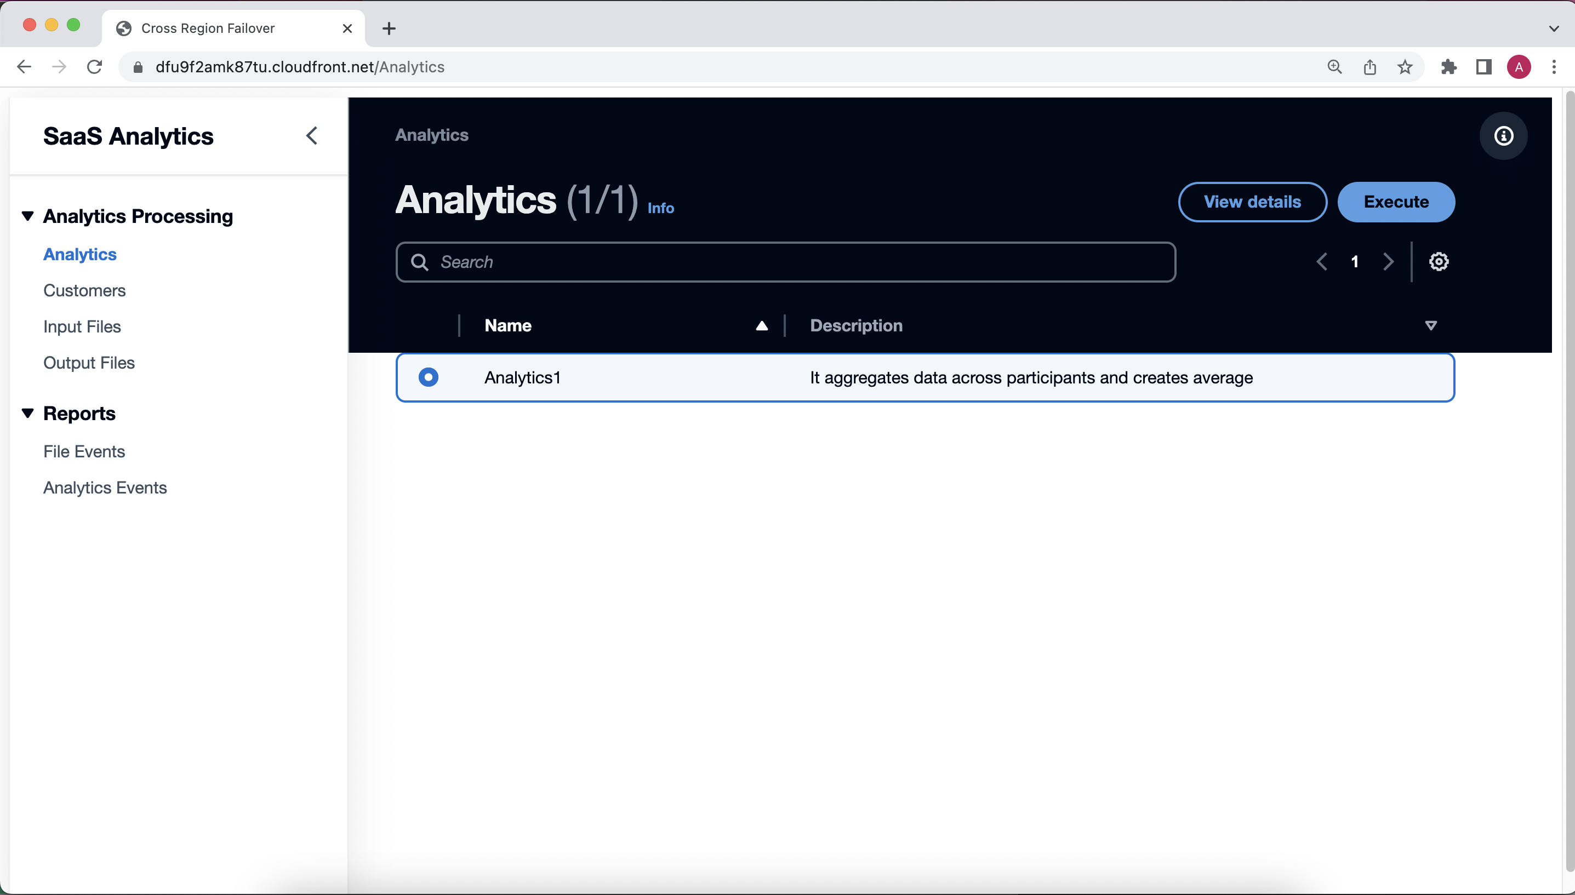This screenshot has height=895, width=1575.
Task: Collapse the Reports section
Action: [x=27, y=413]
